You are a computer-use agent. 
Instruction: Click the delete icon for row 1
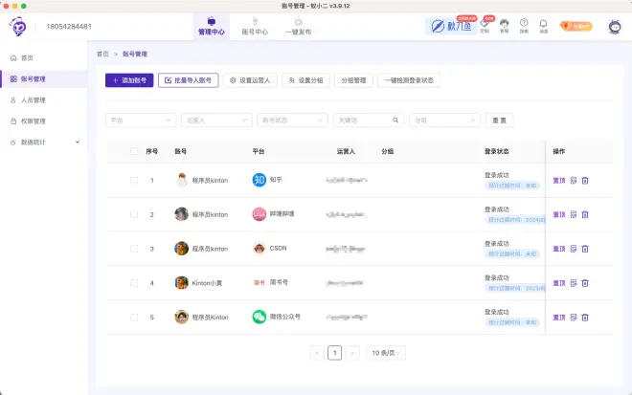point(585,181)
